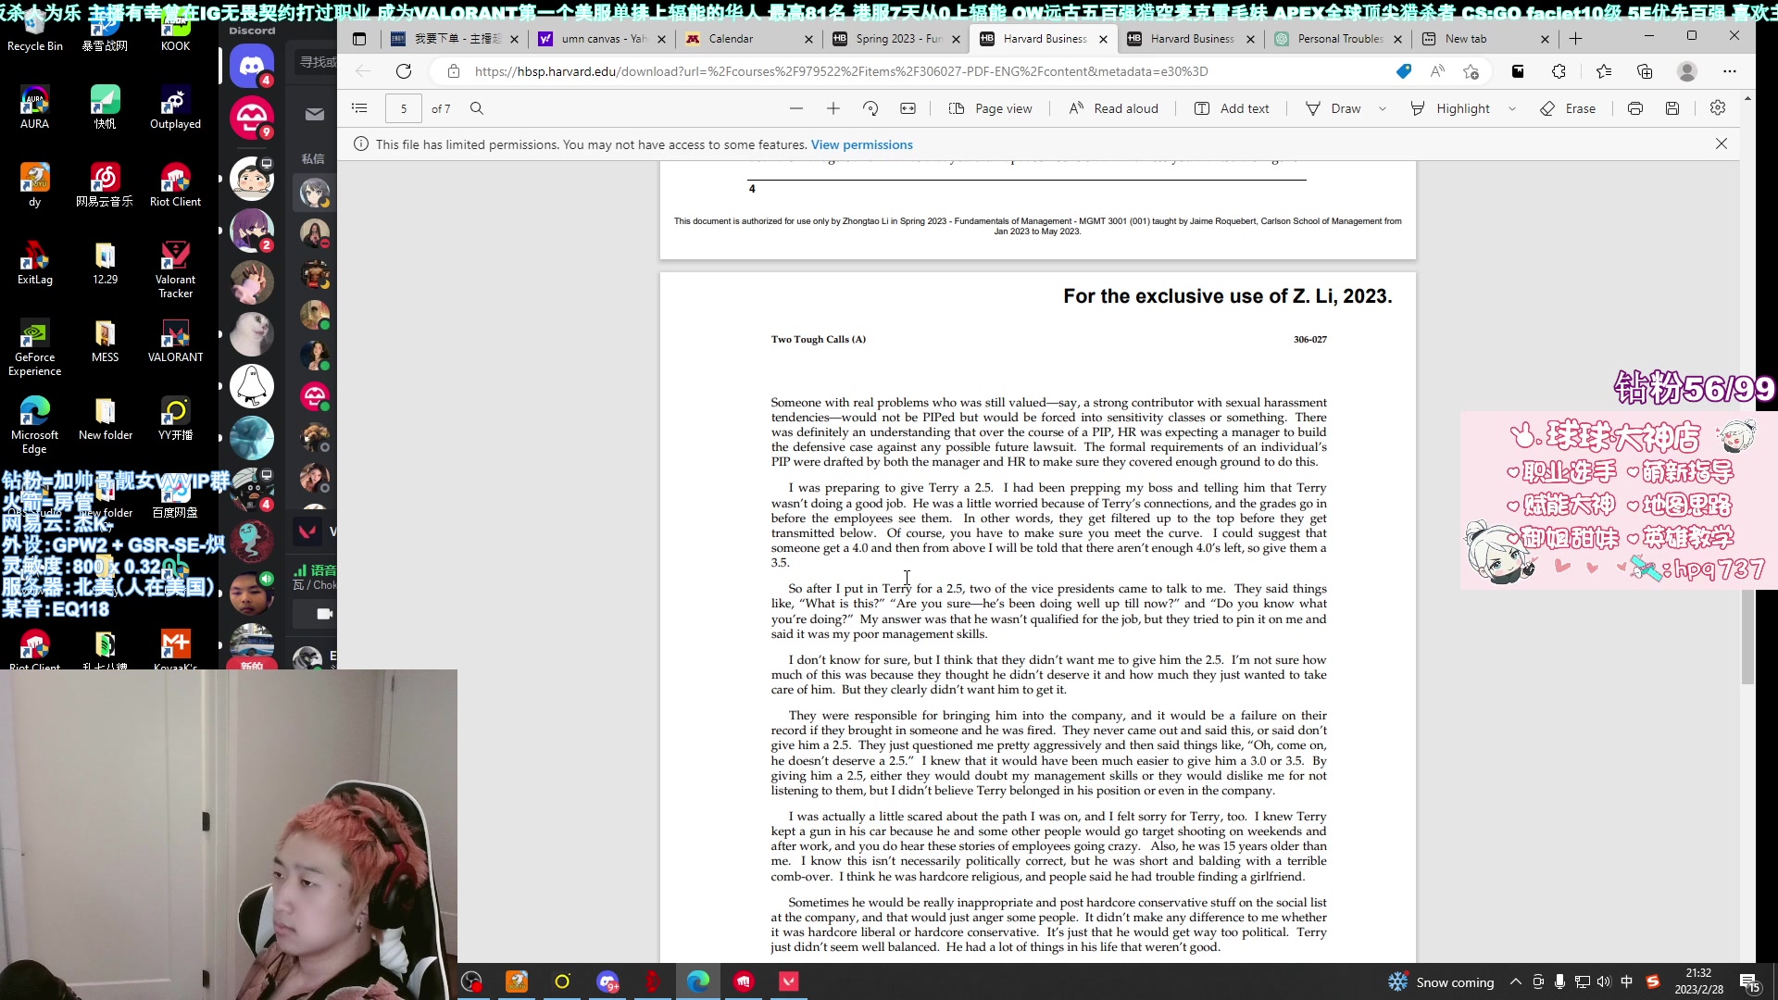Toggle volume in the system tray

pos(1604,982)
